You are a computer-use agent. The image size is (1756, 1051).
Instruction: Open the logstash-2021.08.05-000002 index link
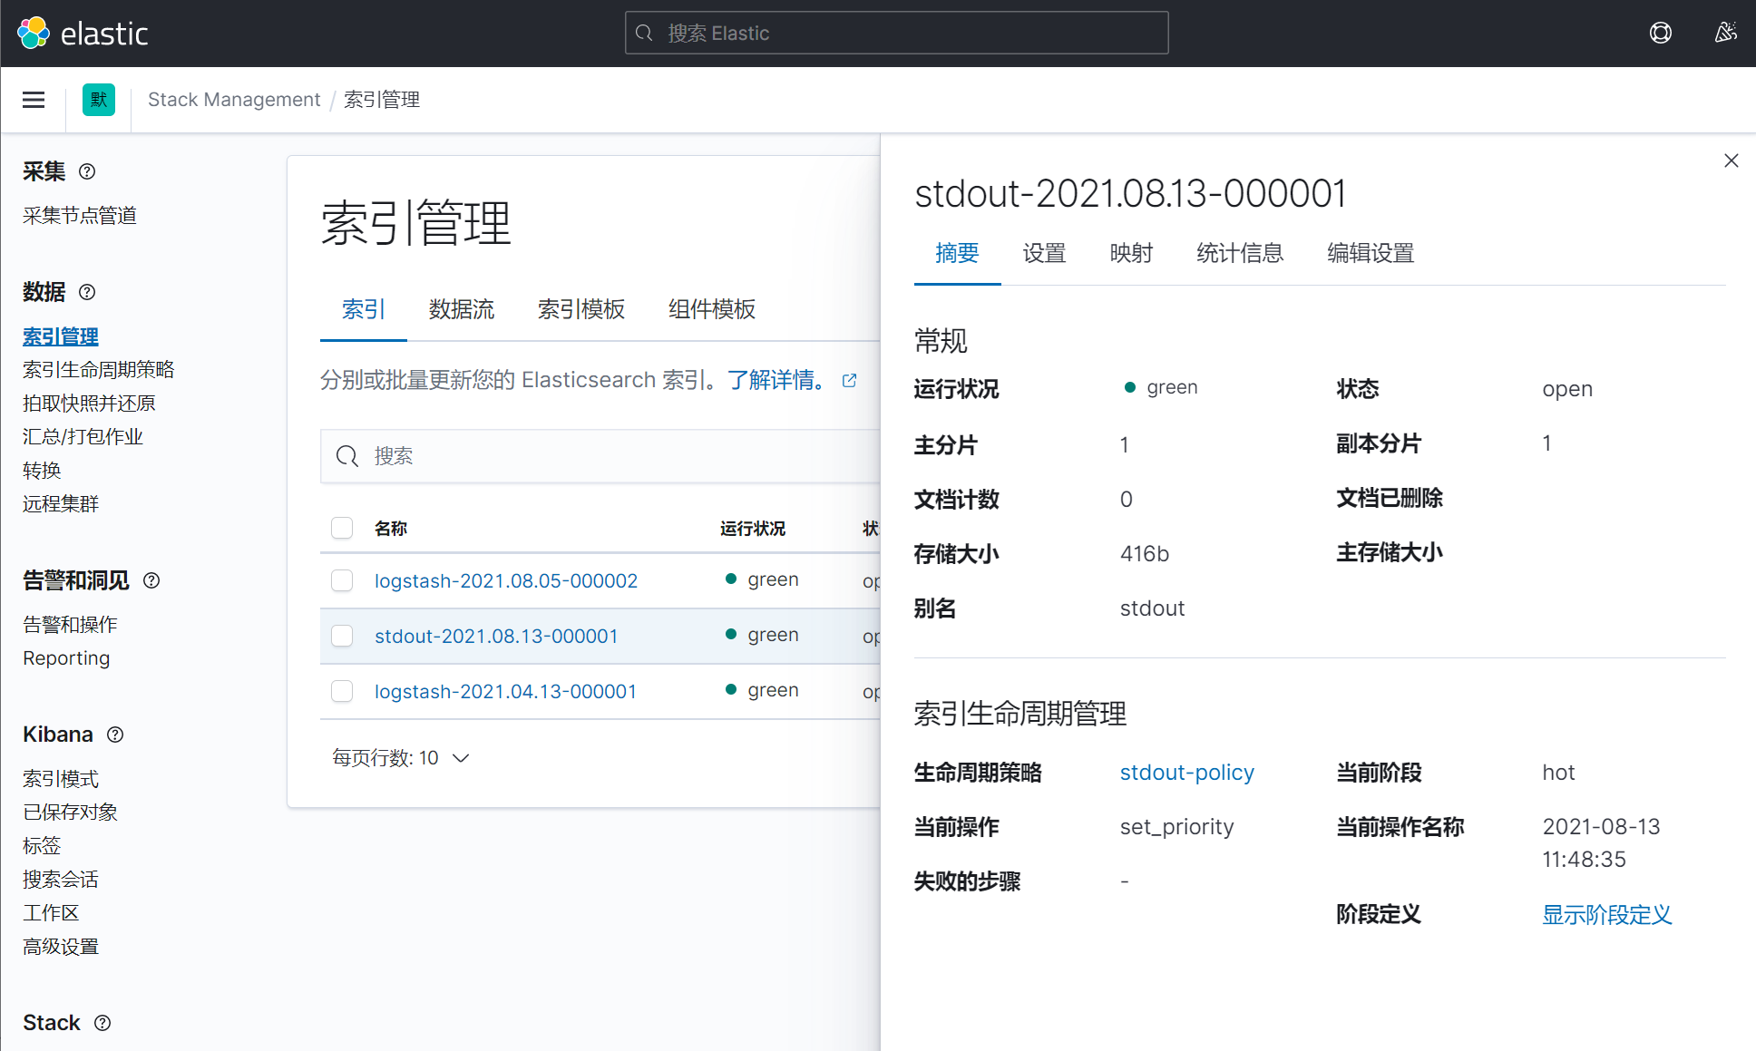click(x=506, y=580)
